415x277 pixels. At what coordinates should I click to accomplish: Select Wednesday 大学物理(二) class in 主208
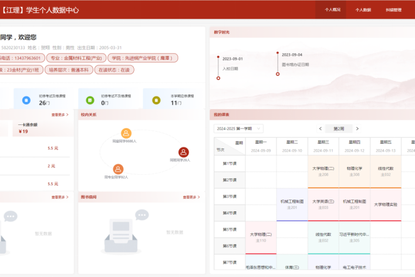[x=322, y=171]
